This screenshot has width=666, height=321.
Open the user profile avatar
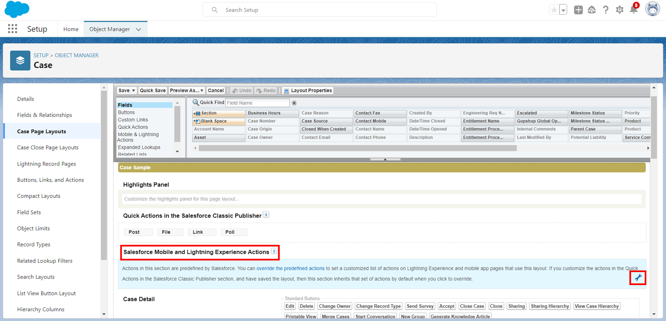653,9
